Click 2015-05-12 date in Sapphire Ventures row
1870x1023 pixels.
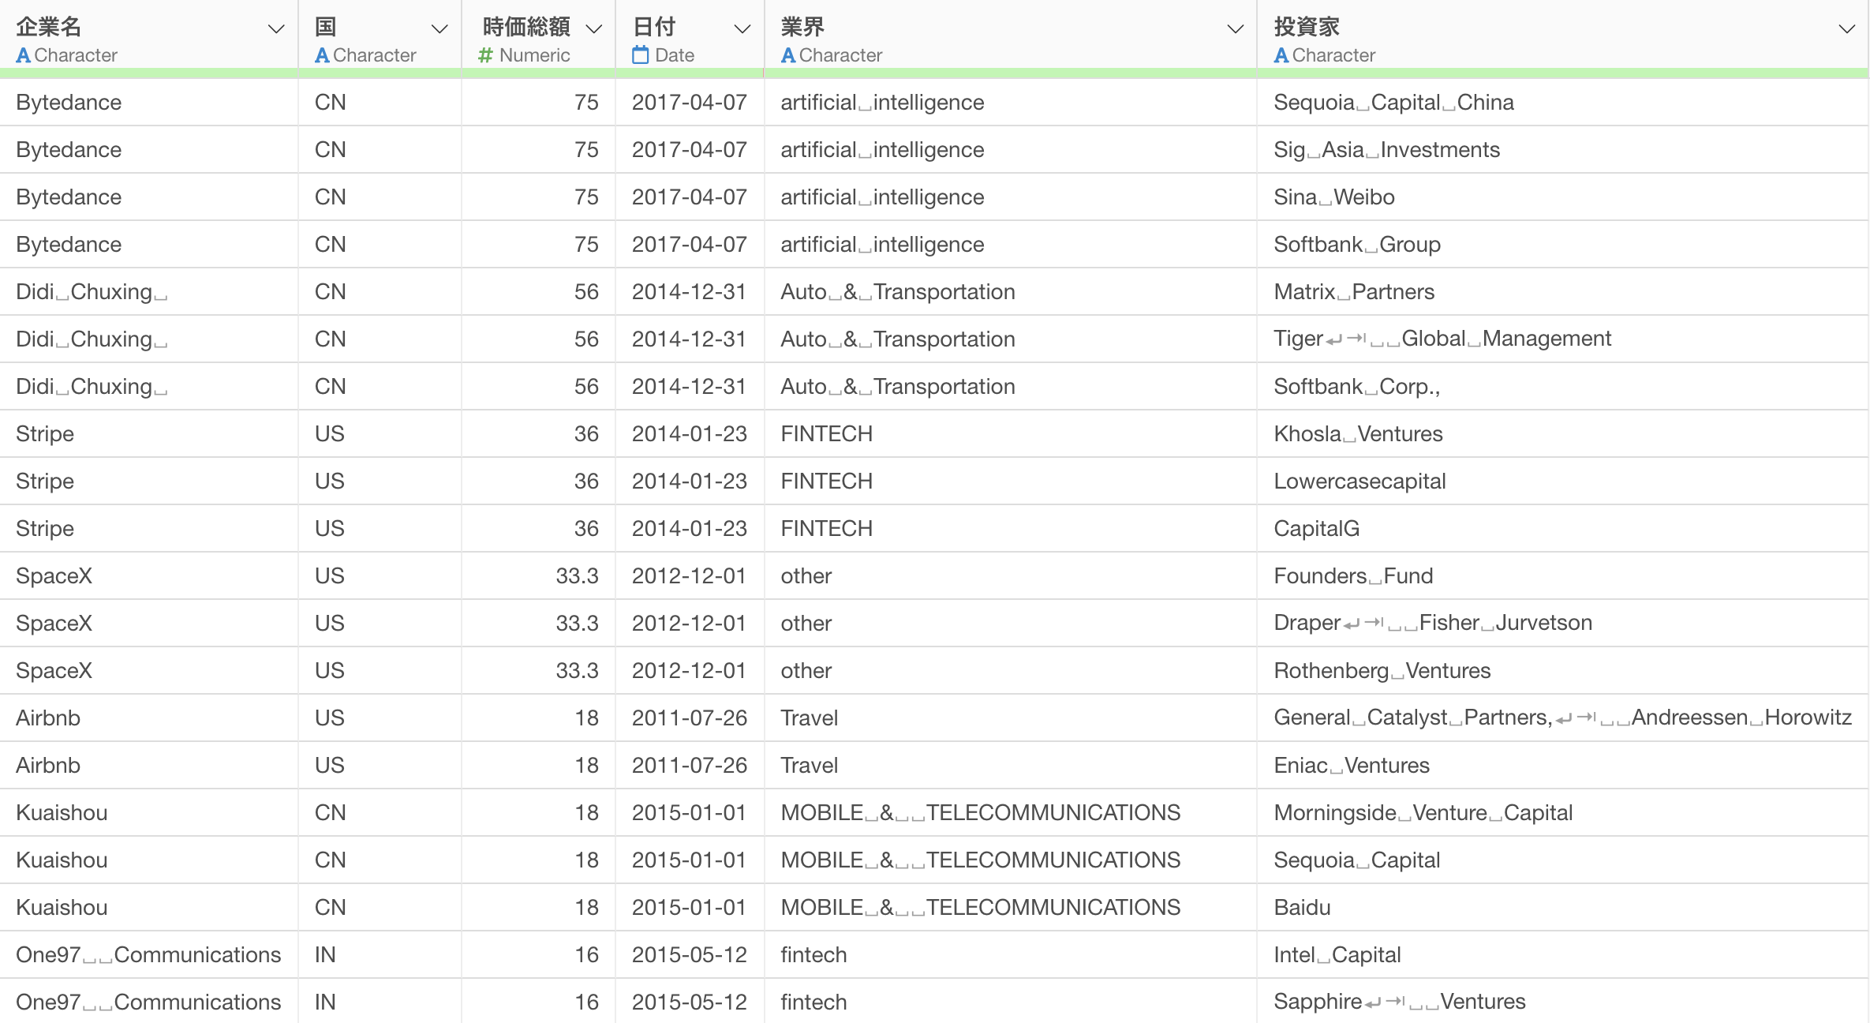(x=690, y=1002)
